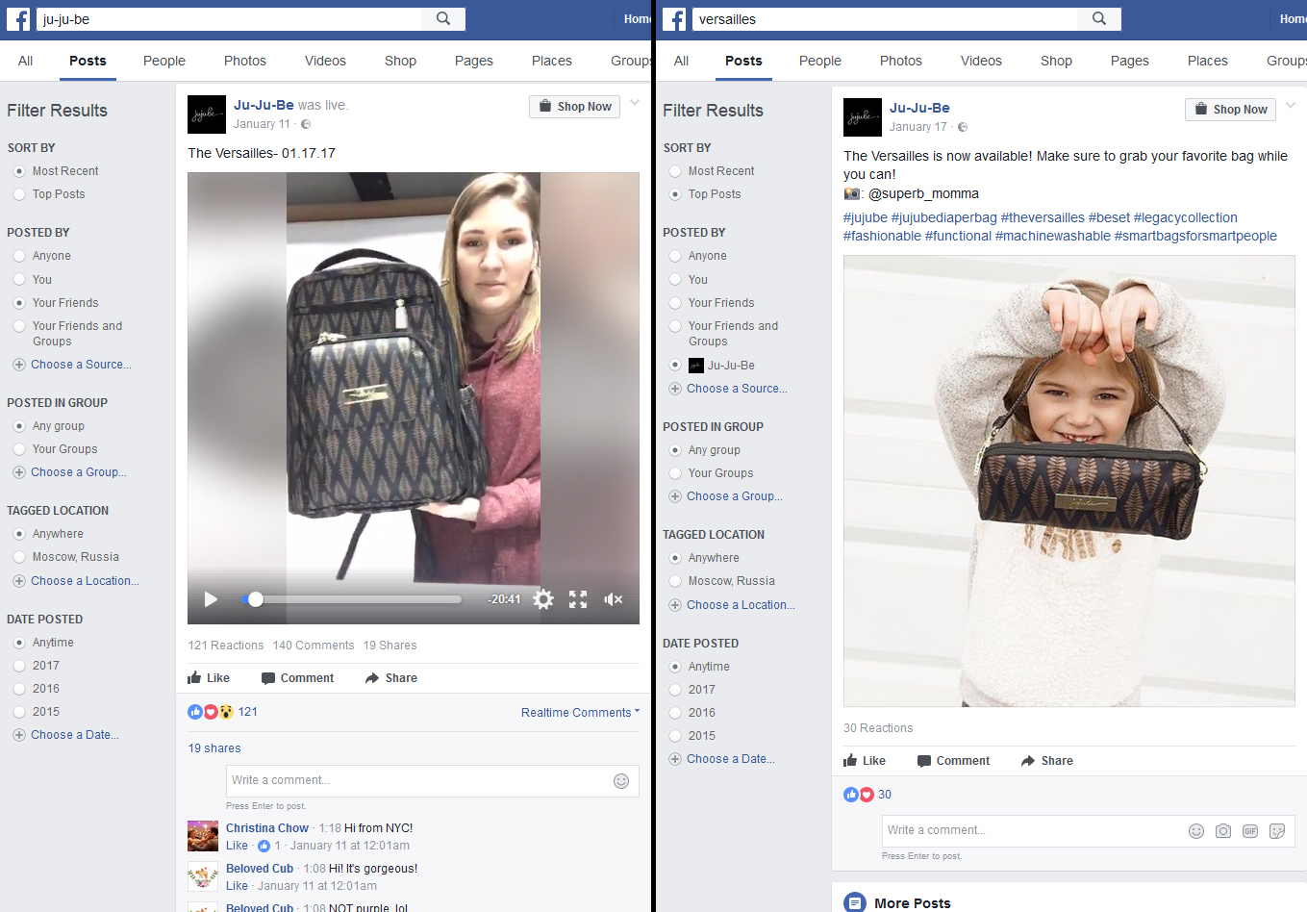Click public globe icon on January 11 post
The width and height of the screenshot is (1307, 912).
coord(306,124)
